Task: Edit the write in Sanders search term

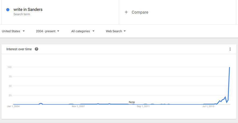Action: pos(28,9)
